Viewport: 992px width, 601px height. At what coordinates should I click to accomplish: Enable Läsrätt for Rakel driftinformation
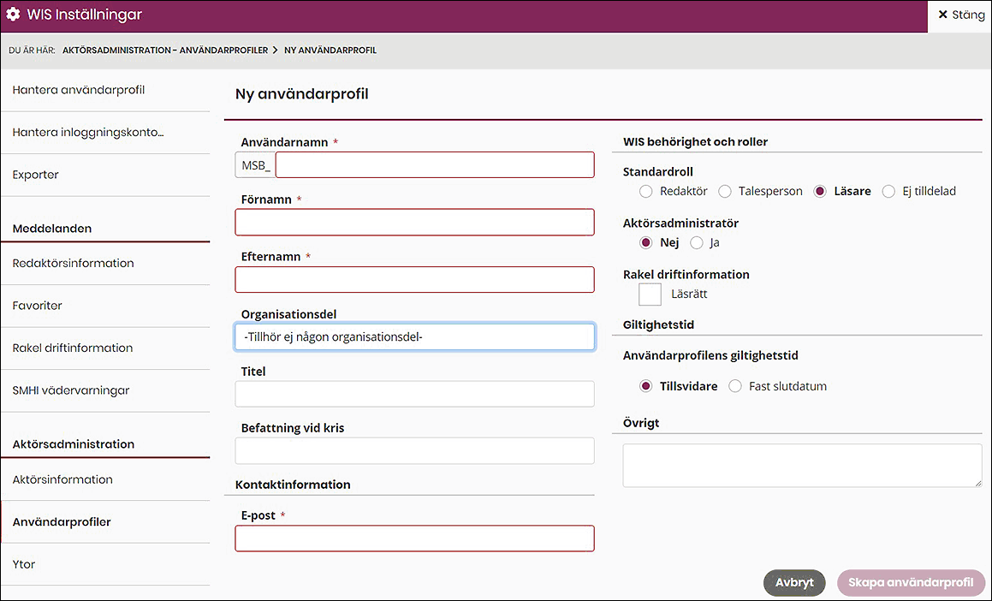tap(650, 294)
